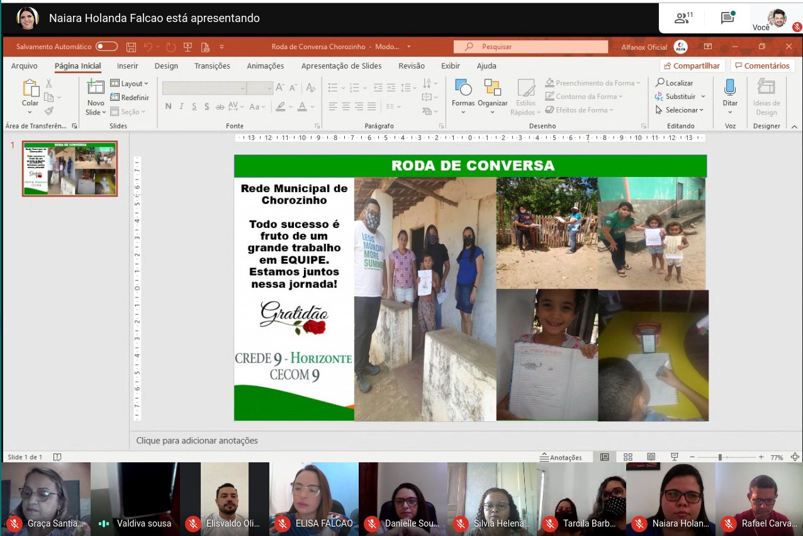Image resolution: width=803 pixels, height=536 pixels.
Task: Click the Comentários button
Action: (762, 66)
